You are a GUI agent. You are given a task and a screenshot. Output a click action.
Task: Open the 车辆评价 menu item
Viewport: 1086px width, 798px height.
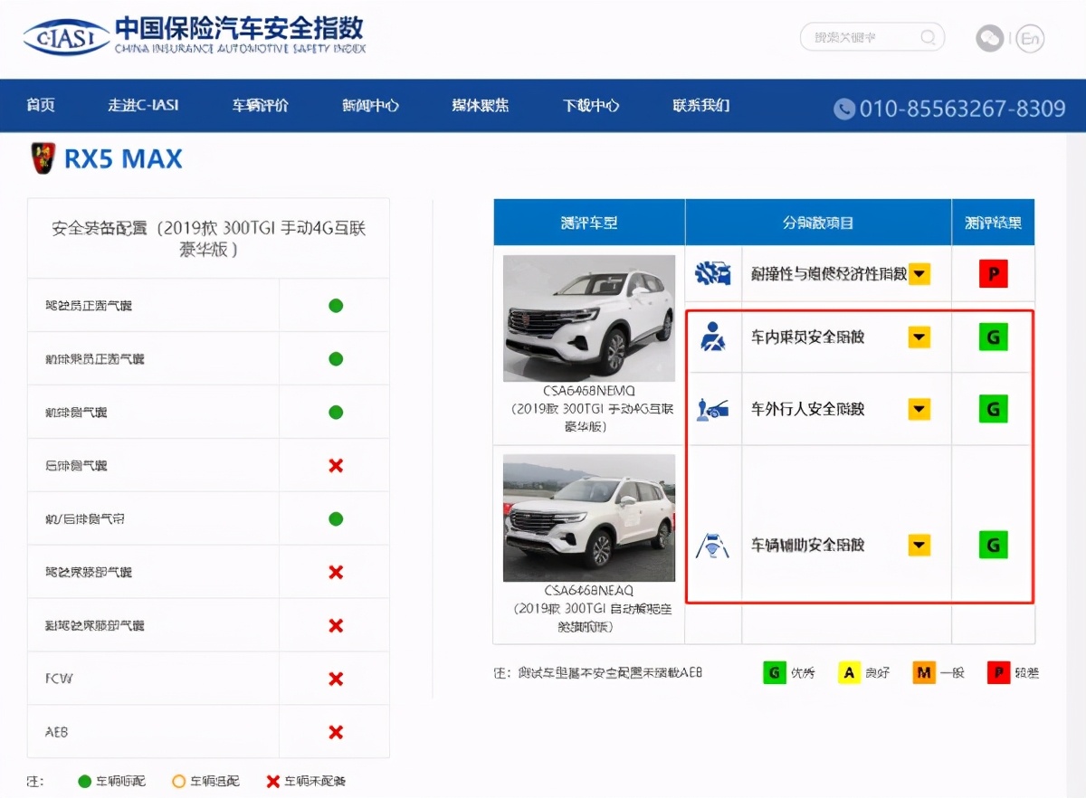[260, 106]
